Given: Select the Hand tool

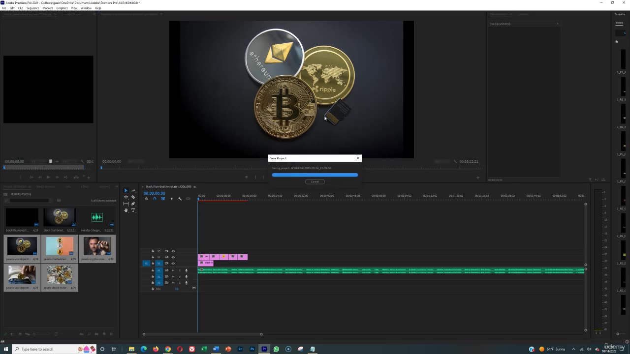Looking at the screenshot, I should coord(126,210).
